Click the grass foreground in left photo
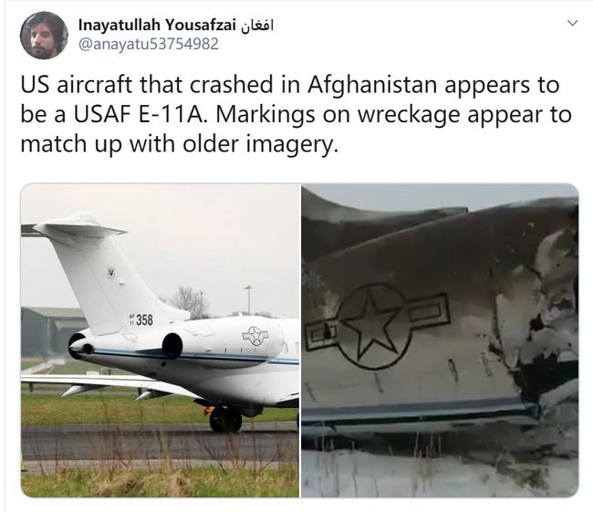This screenshot has height=512, width=593. pyautogui.click(x=160, y=481)
